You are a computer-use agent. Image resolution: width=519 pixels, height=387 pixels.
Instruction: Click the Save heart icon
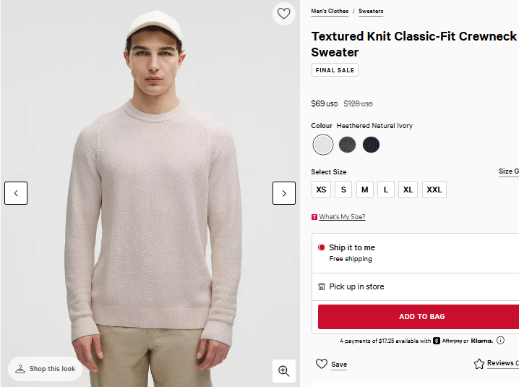point(322,364)
